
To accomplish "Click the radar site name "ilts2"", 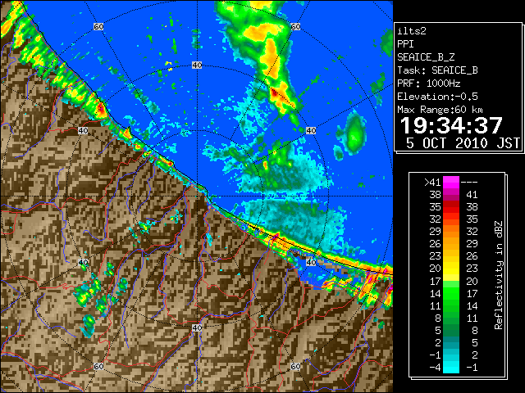I will (x=412, y=31).
